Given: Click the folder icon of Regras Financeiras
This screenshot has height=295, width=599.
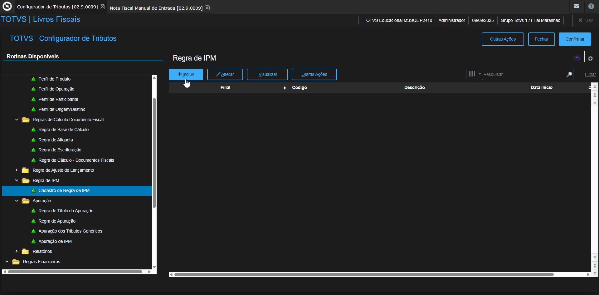Looking at the screenshot, I should 16,262.
